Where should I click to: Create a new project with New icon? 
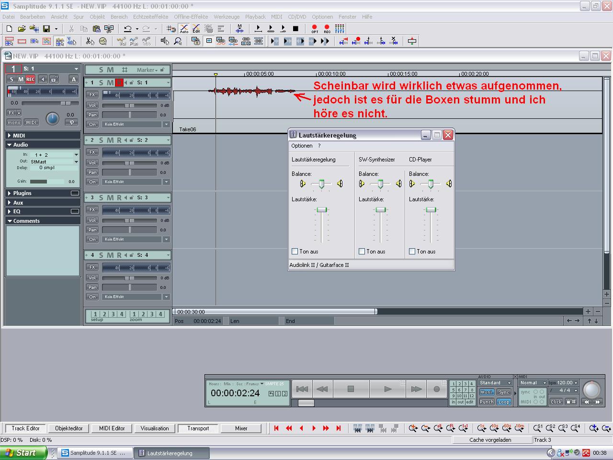pyautogui.click(x=9, y=29)
